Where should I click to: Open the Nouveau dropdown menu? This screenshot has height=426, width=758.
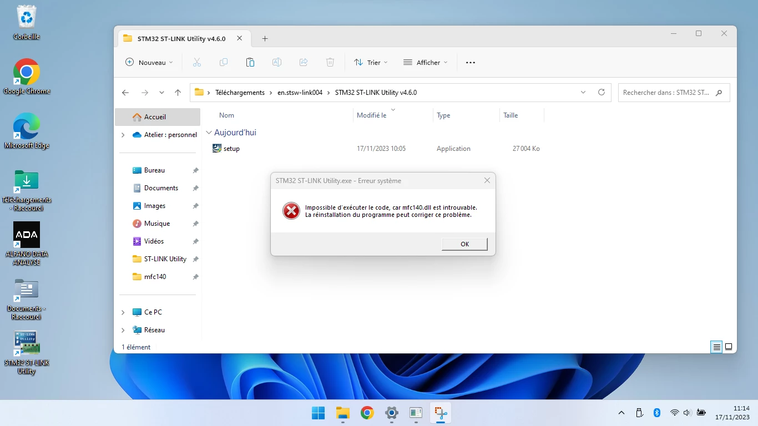point(149,63)
